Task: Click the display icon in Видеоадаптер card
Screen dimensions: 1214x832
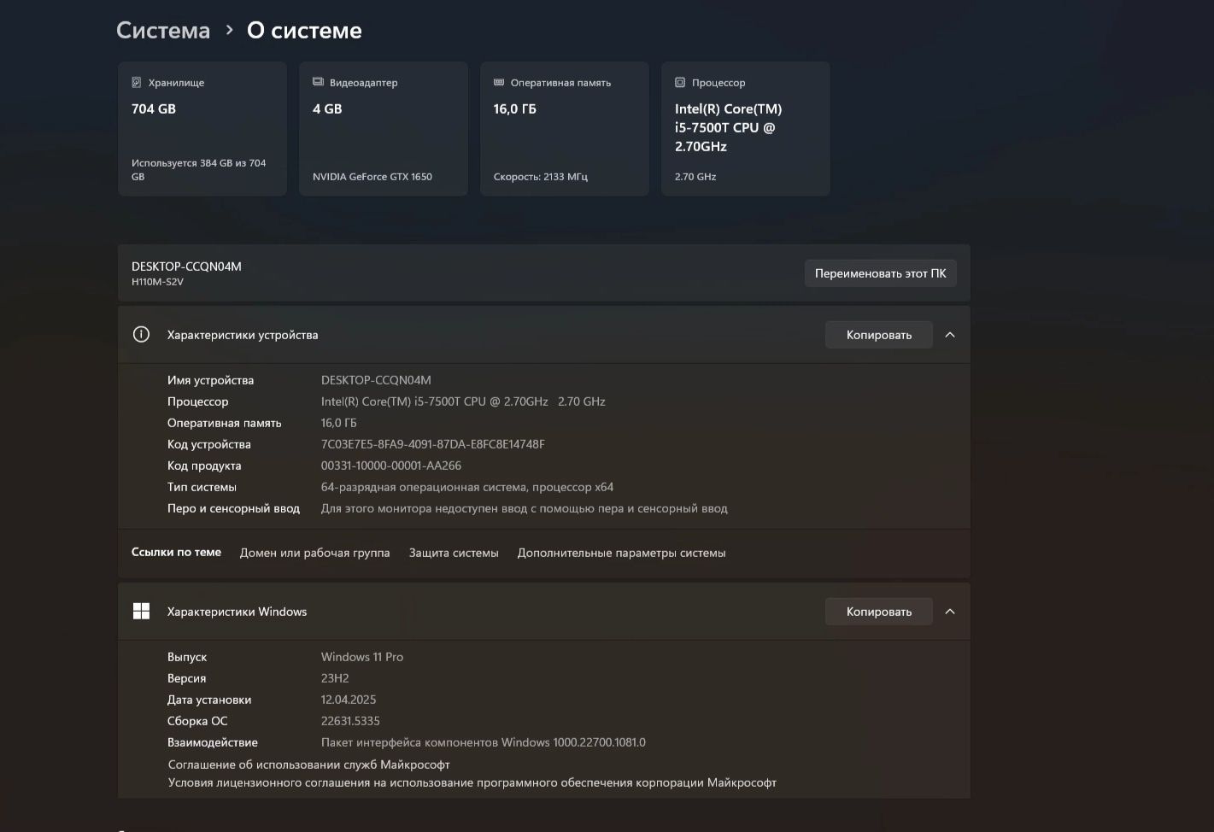Action: (x=318, y=83)
